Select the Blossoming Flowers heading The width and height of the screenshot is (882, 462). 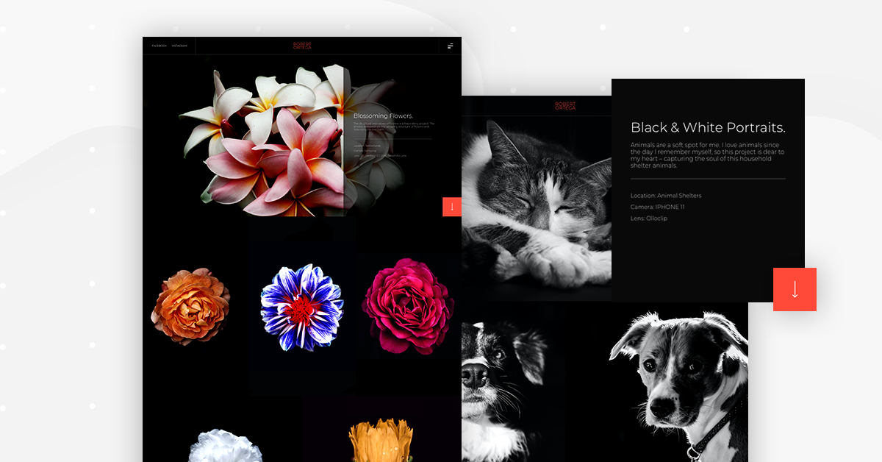pos(383,115)
